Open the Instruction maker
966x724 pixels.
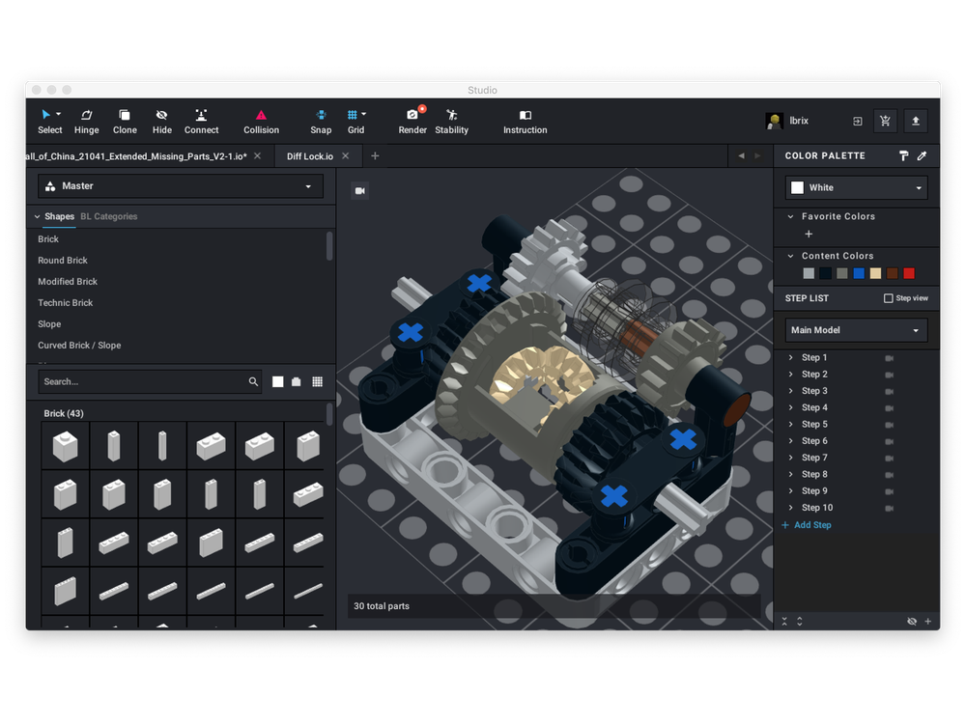click(525, 120)
